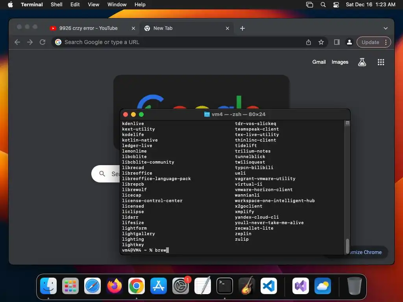
Task: Reload the Chrome page
Action: pos(43,42)
